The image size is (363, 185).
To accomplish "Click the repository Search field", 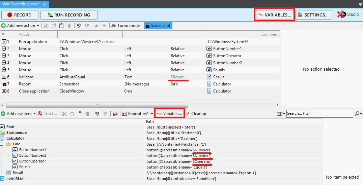I will coord(319,114).
